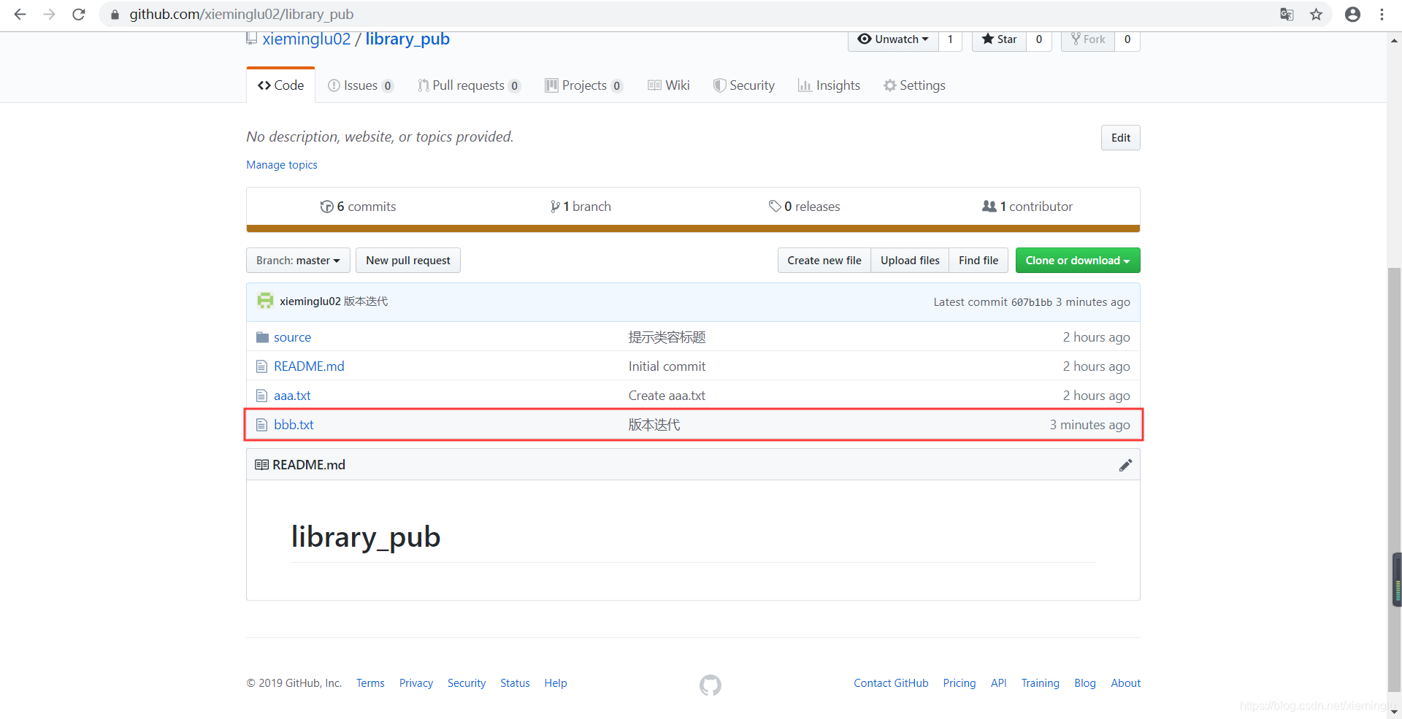The image size is (1402, 719).
Task: Bookmark this page with the star icon
Action: (x=1316, y=15)
